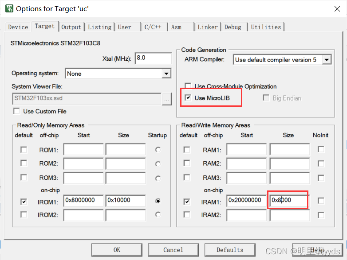
Task: Click the Cancel button
Action: 173,250
